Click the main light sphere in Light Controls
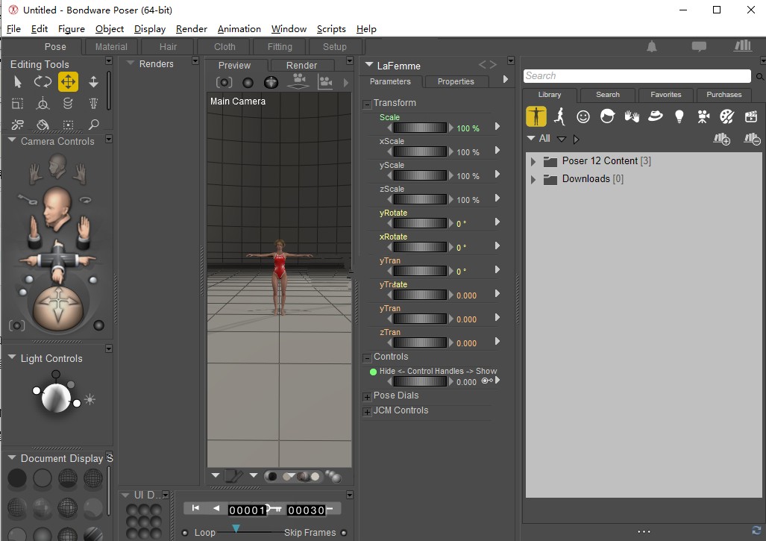 tap(56, 398)
